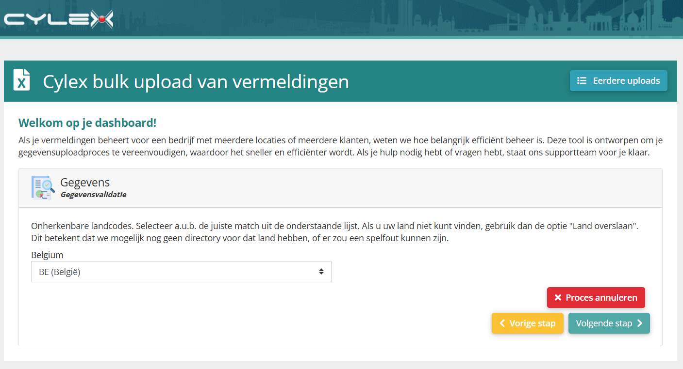The image size is (683, 369).
Task: Click the Gegevens section heading
Action: point(85,182)
